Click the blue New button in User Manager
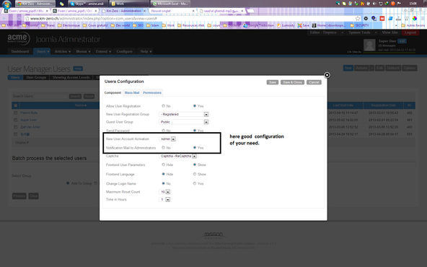 tap(348, 68)
